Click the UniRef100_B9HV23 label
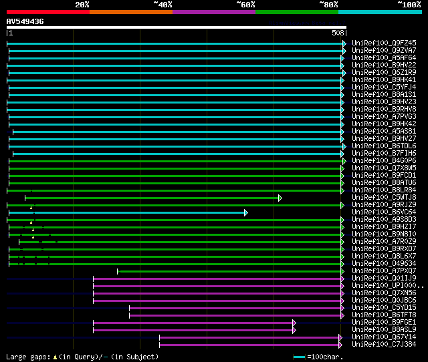This screenshot has width=428, height=362. pos(384,102)
